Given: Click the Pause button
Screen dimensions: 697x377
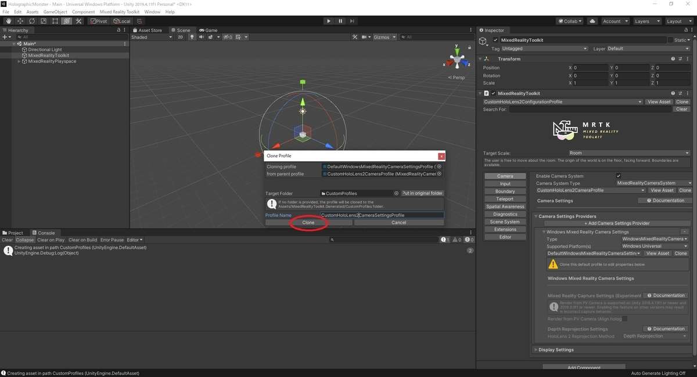Looking at the screenshot, I should tap(341, 21).
